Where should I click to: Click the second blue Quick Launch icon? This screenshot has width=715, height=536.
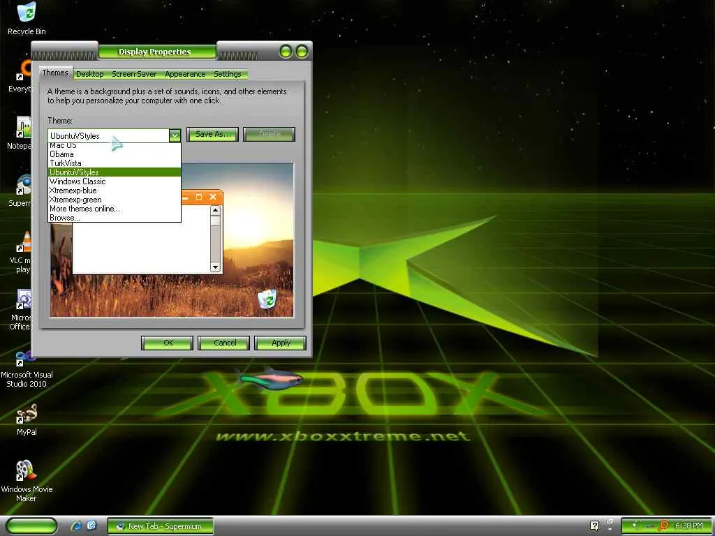pyautogui.click(x=91, y=526)
